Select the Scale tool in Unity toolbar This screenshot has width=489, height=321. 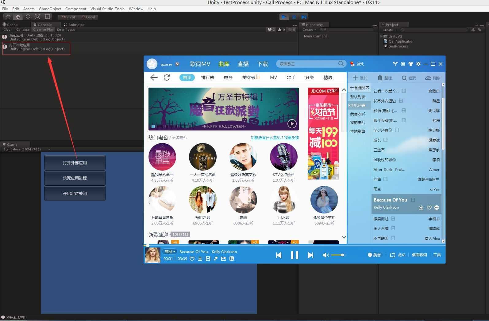(37, 17)
